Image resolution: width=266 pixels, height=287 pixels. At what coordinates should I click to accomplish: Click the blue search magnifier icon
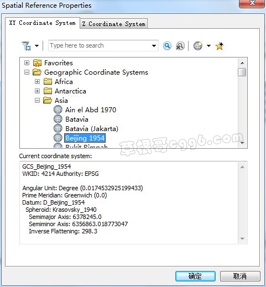tap(167, 46)
